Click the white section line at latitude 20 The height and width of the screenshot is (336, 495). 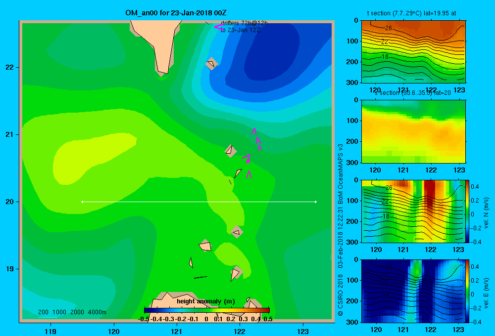point(199,202)
